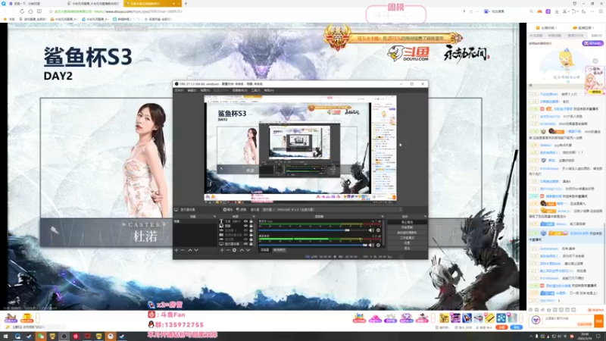Open a new browser tab

(x=186, y=4)
